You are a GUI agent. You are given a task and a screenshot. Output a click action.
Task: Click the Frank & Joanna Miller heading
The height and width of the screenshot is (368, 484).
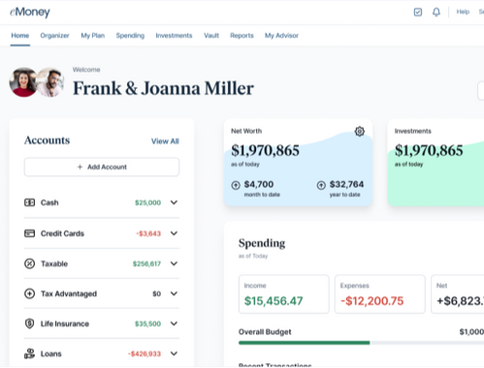tap(163, 88)
